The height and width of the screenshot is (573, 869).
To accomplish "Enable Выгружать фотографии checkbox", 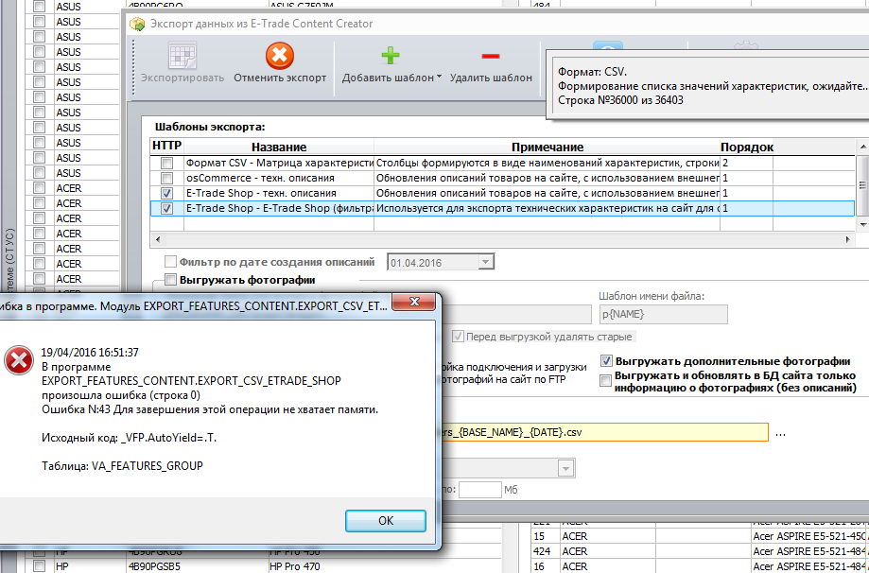I will click(x=171, y=279).
